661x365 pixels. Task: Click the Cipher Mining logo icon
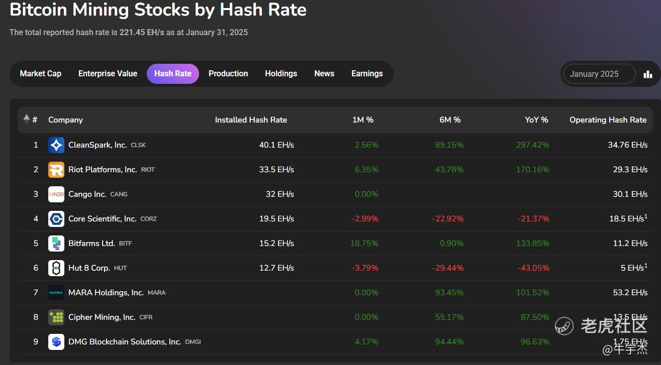point(56,317)
